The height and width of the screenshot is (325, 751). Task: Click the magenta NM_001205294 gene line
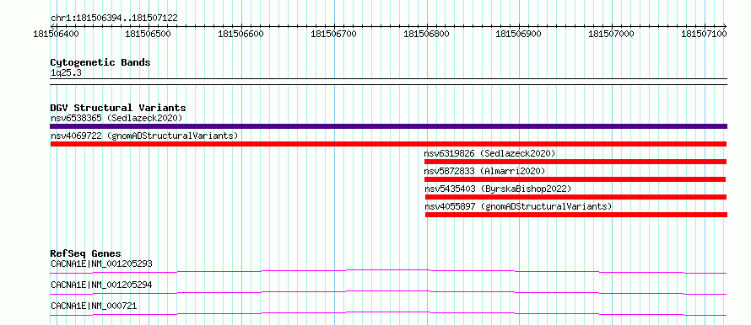(388, 292)
